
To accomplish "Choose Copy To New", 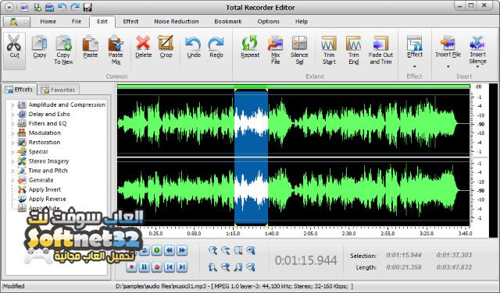I will click(x=63, y=51).
